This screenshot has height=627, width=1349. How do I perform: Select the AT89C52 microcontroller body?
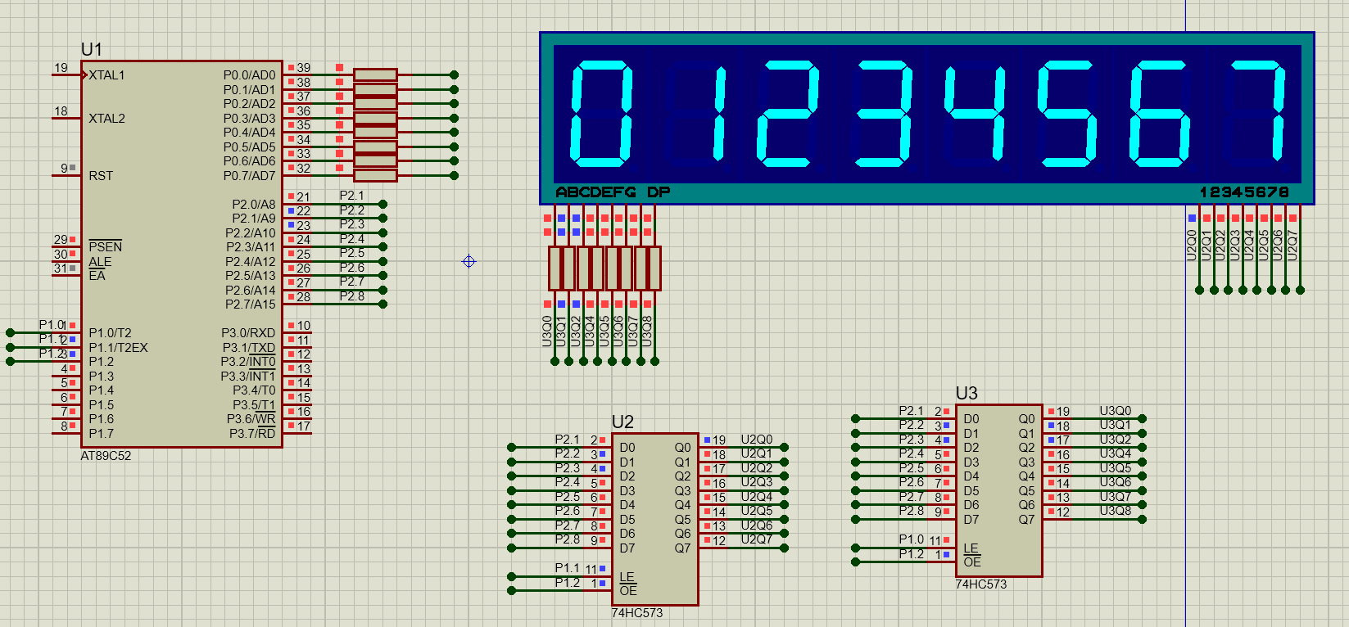(x=180, y=254)
